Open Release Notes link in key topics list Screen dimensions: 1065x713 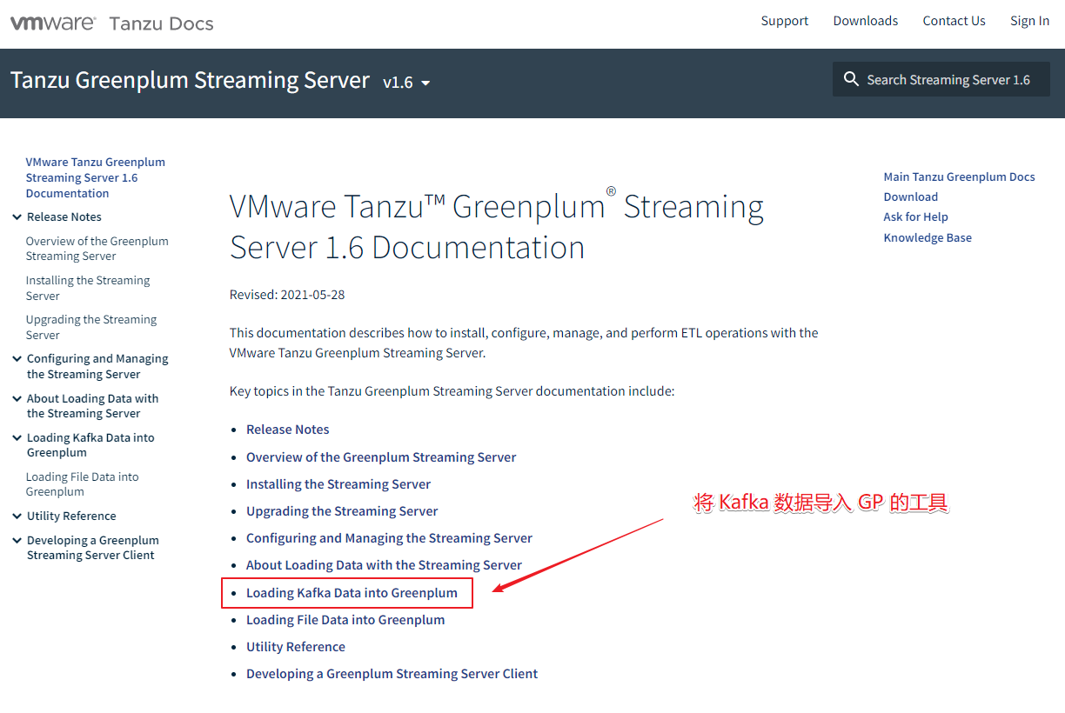(287, 430)
